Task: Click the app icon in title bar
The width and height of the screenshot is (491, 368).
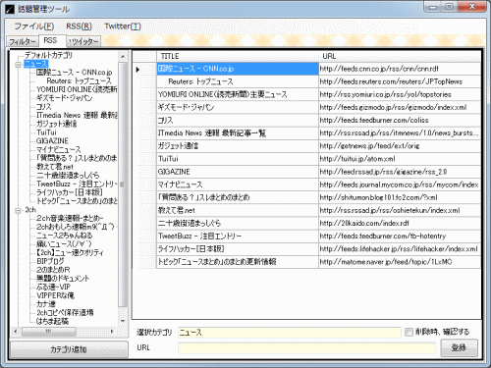Action: 10,9
